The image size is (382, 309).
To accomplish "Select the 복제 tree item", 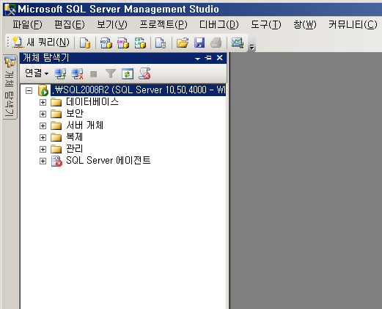I will coord(75,137).
